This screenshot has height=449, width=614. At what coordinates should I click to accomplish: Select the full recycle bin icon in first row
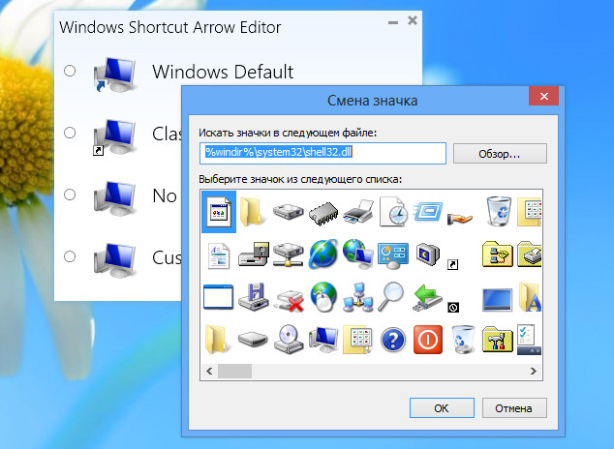(499, 211)
